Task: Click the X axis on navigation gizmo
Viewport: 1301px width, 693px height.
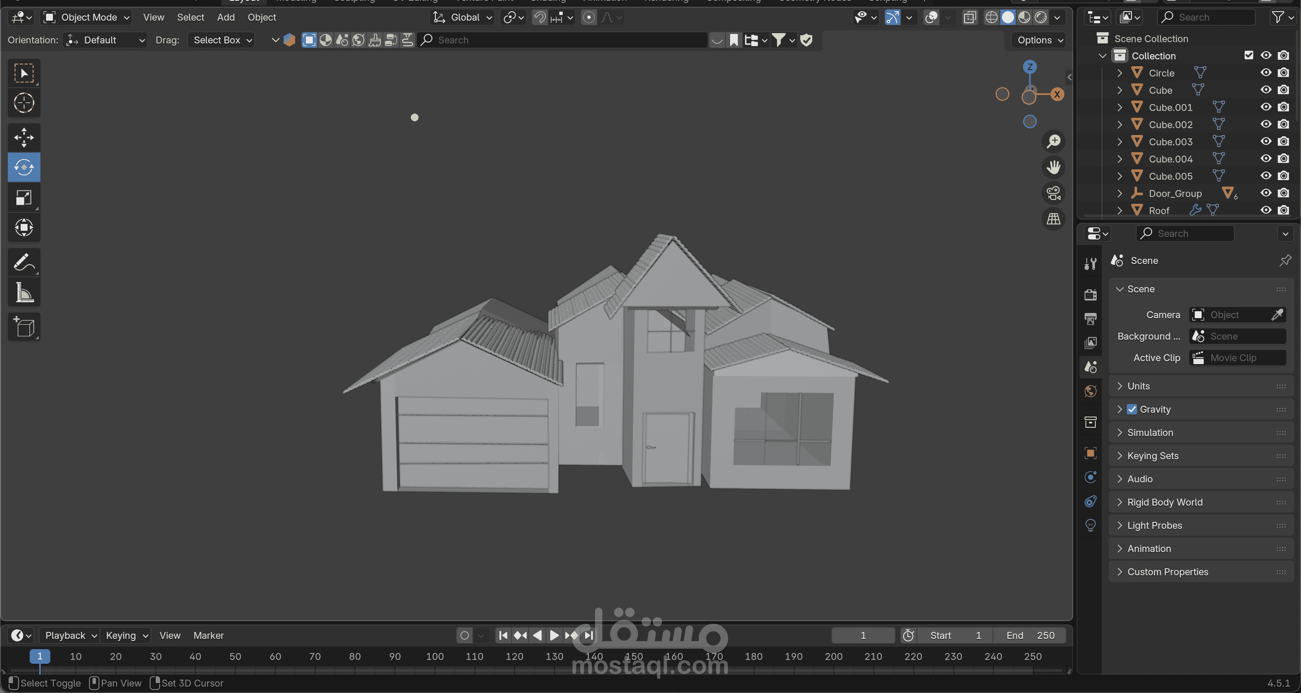Action: click(1057, 95)
